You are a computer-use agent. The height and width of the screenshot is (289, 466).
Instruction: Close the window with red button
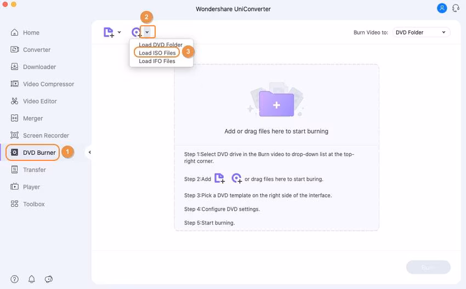pos(5,4)
